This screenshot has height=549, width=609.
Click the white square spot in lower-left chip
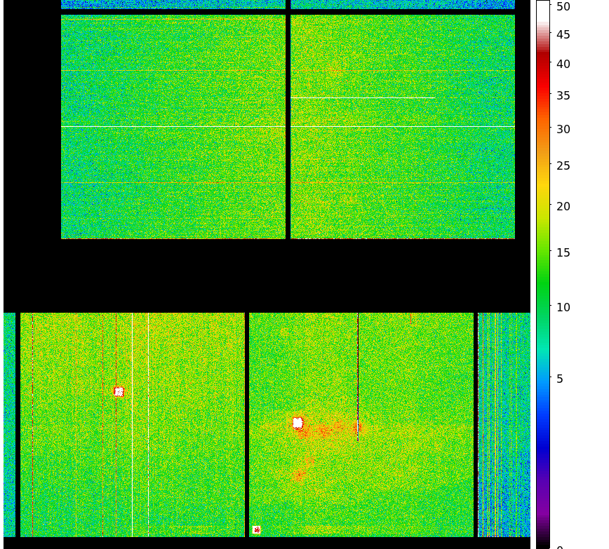(119, 391)
